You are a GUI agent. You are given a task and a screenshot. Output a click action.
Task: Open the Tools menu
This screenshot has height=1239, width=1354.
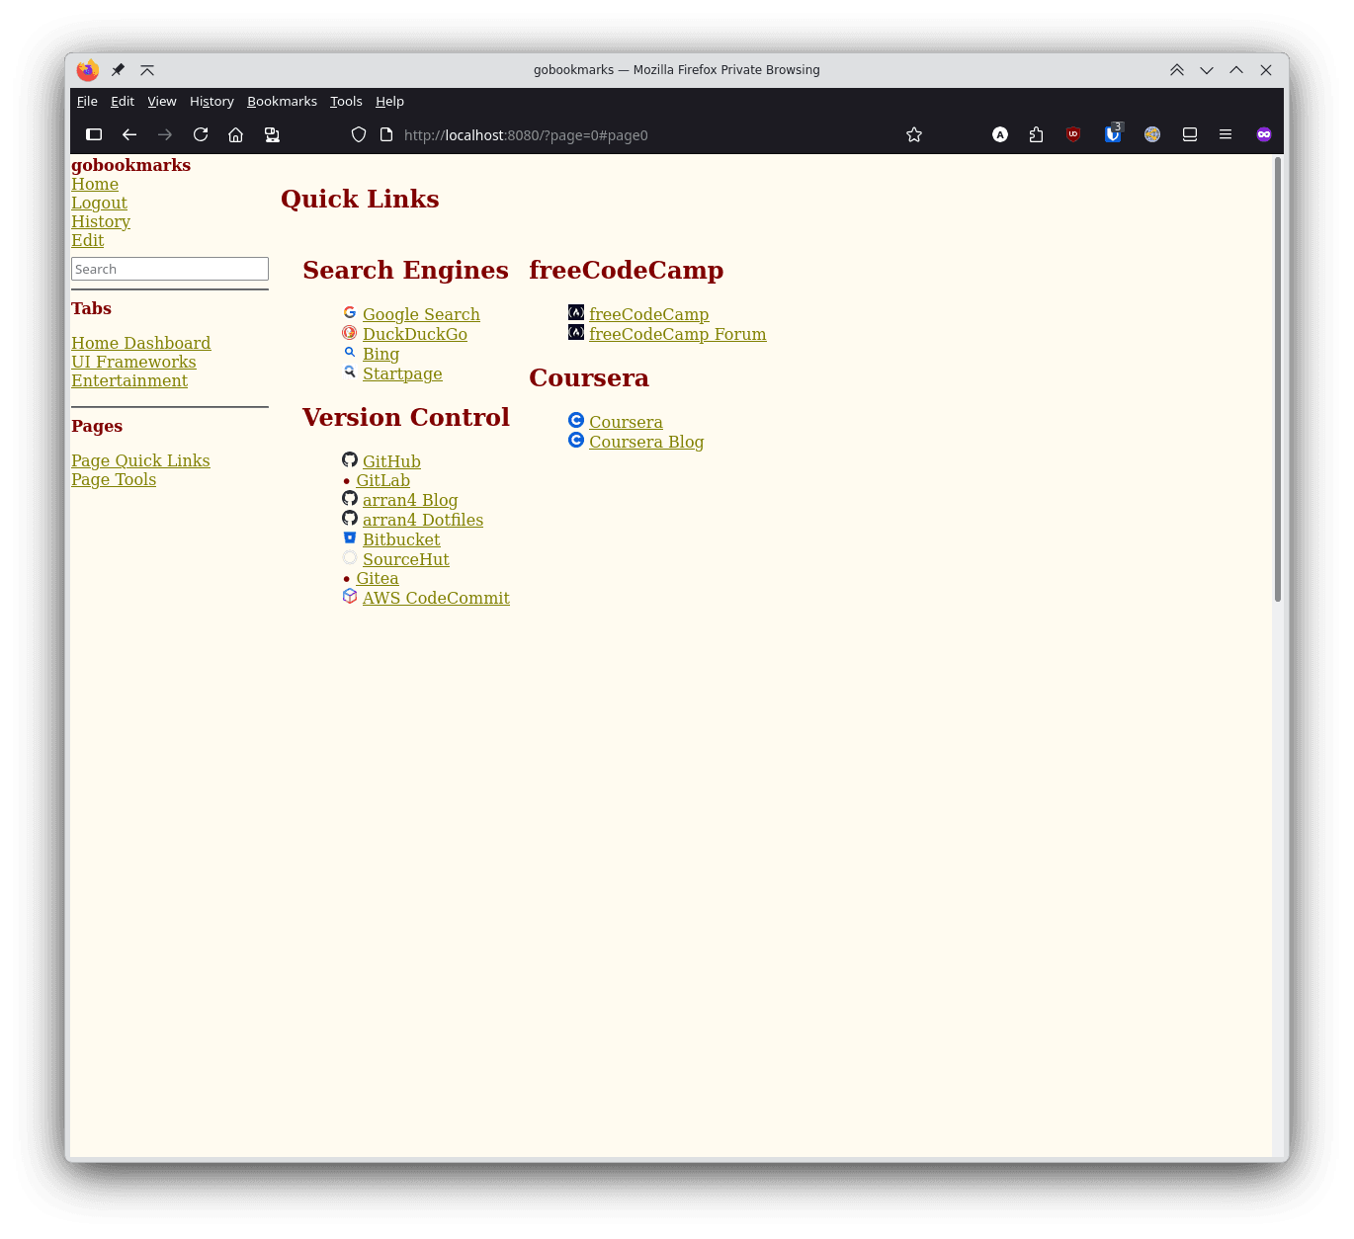pyautogui.click(x=346, y=101)
